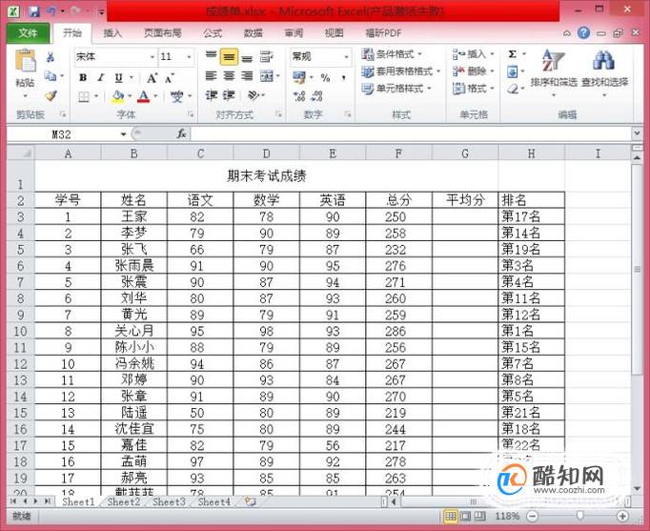Open 查找和选择 find and select
The image size is (650, 531).
pos(604,71)
